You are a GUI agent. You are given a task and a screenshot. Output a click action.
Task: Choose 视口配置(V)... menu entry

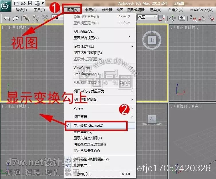point(100,32)
